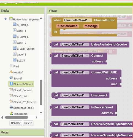This screenshot has height=138, width=133.
Task: Open component dropdown in IsDevicePaired block
Action: tap(87, 107)
